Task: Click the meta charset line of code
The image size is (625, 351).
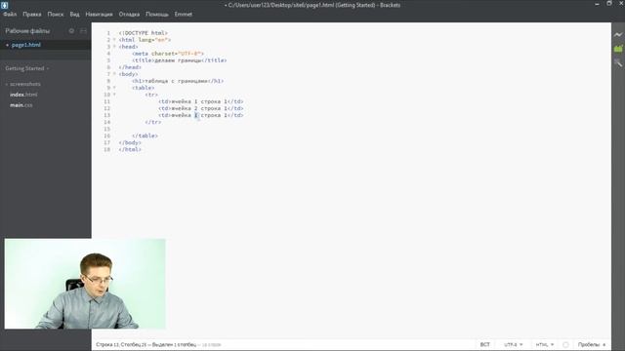Action: [168, 54]
